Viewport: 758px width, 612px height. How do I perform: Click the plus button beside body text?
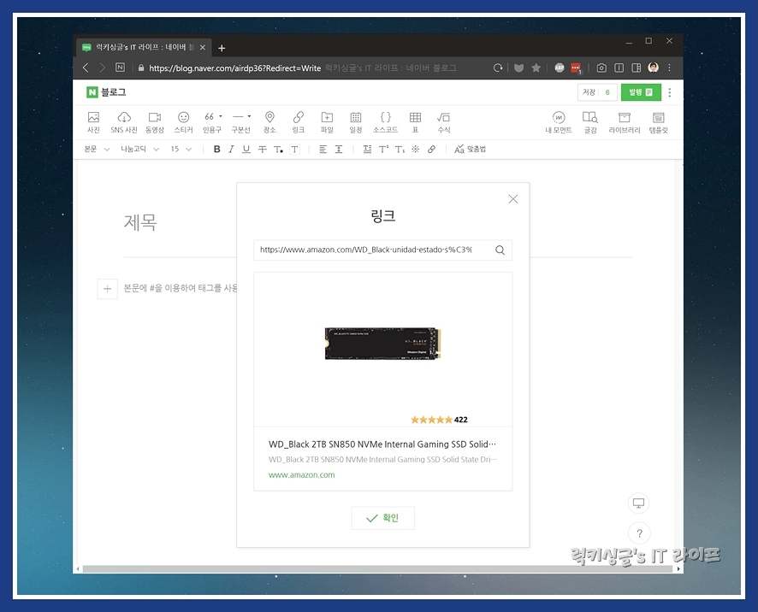(107, 289)
